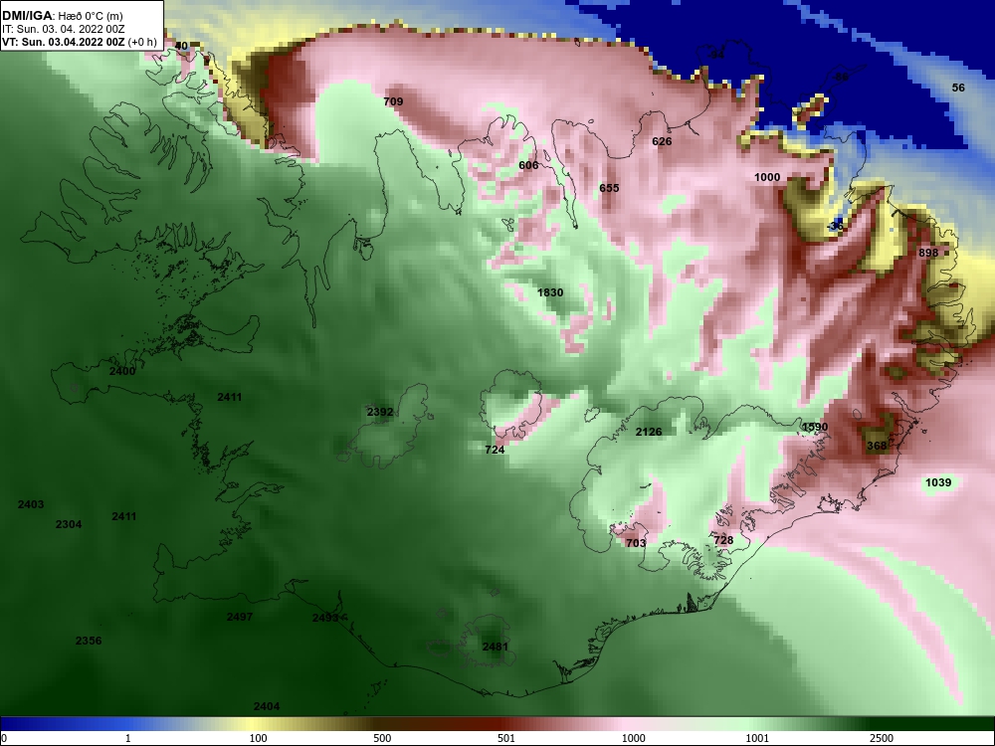Click the map value 2497

tap(240, 617)
